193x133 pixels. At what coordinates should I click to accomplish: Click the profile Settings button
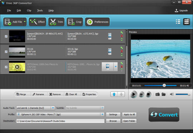pos(113,114)
